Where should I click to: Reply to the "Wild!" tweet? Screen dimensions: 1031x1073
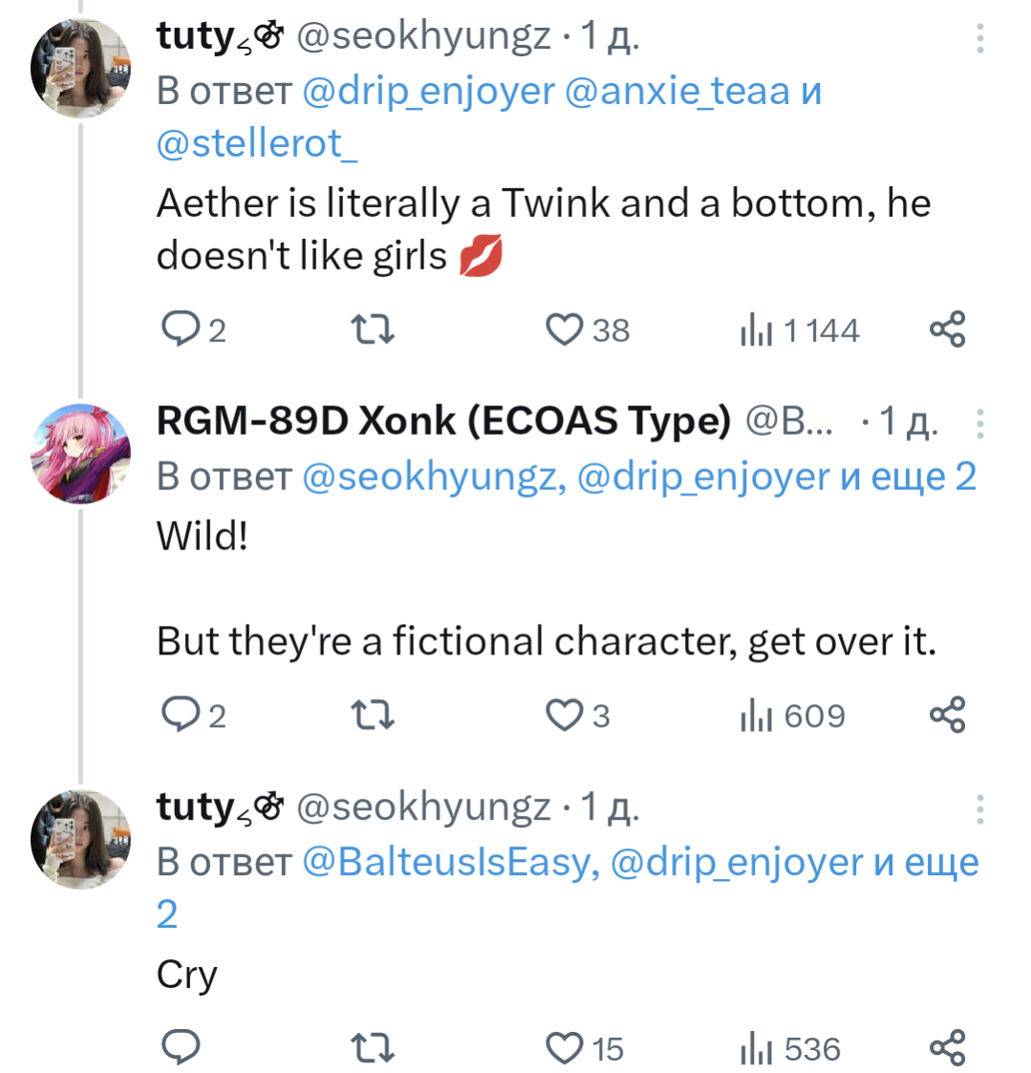(x=180, y=715)
